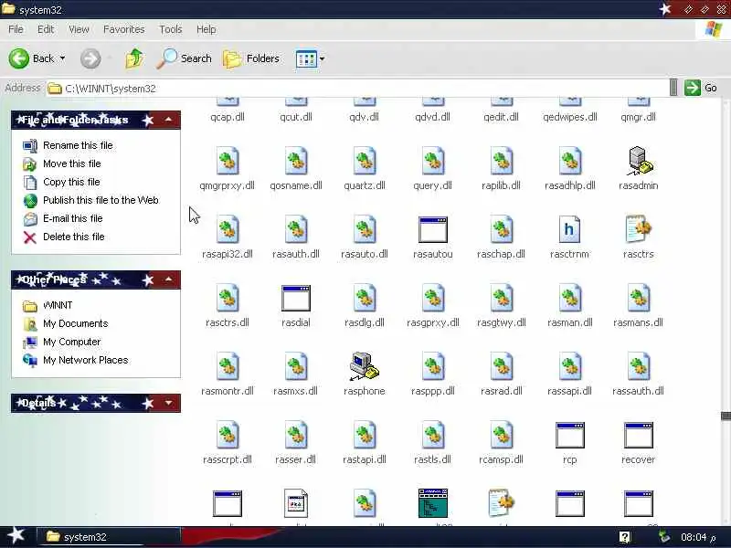Image resolution: width=731 pixels, height=548 pixels.
Task: Select the quartz.dll file icon
Action: point(364,161)
